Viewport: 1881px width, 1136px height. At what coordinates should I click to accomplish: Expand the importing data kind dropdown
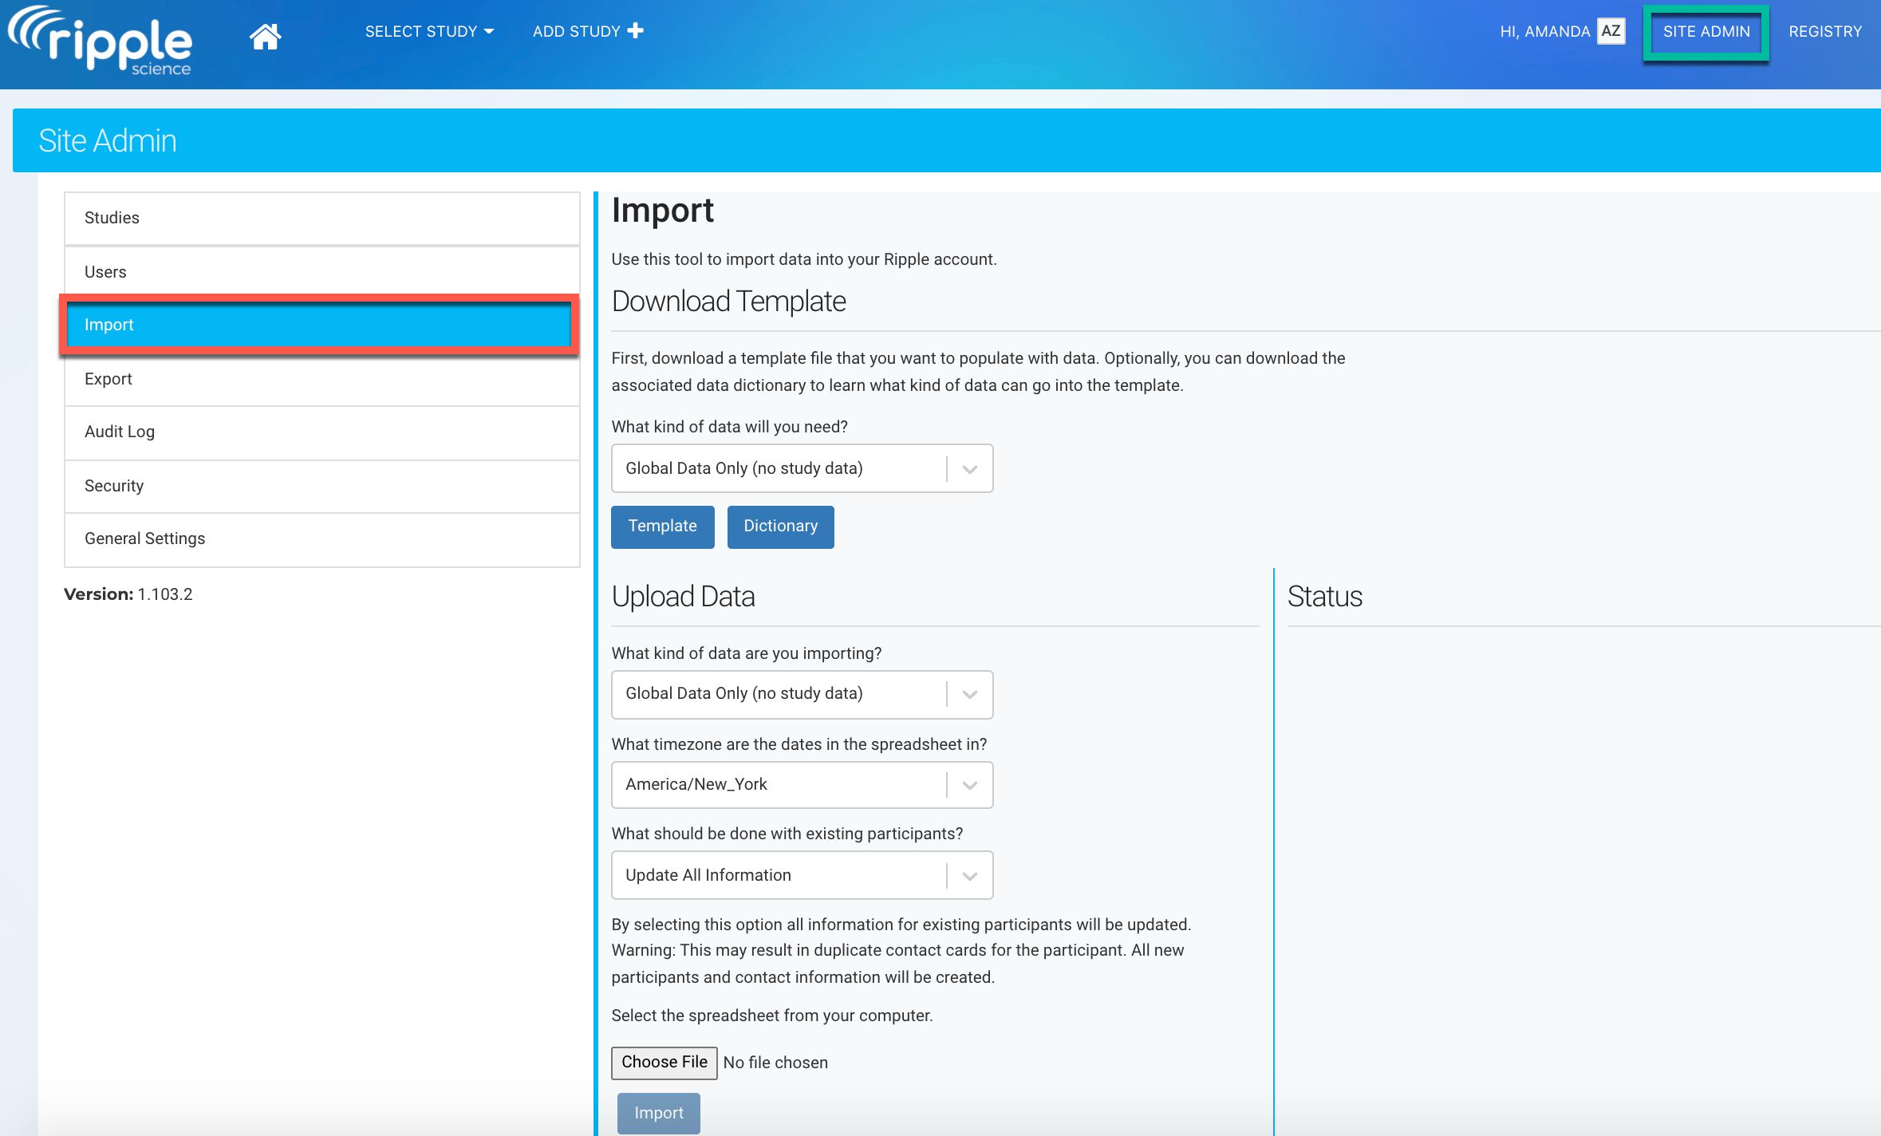click(801, 693)
